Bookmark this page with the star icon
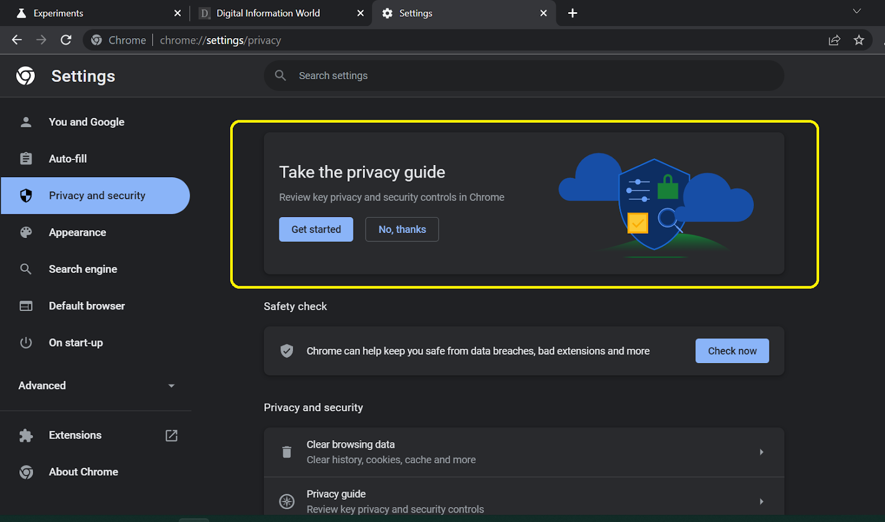 pyautogui.click(x=859, y=40)
